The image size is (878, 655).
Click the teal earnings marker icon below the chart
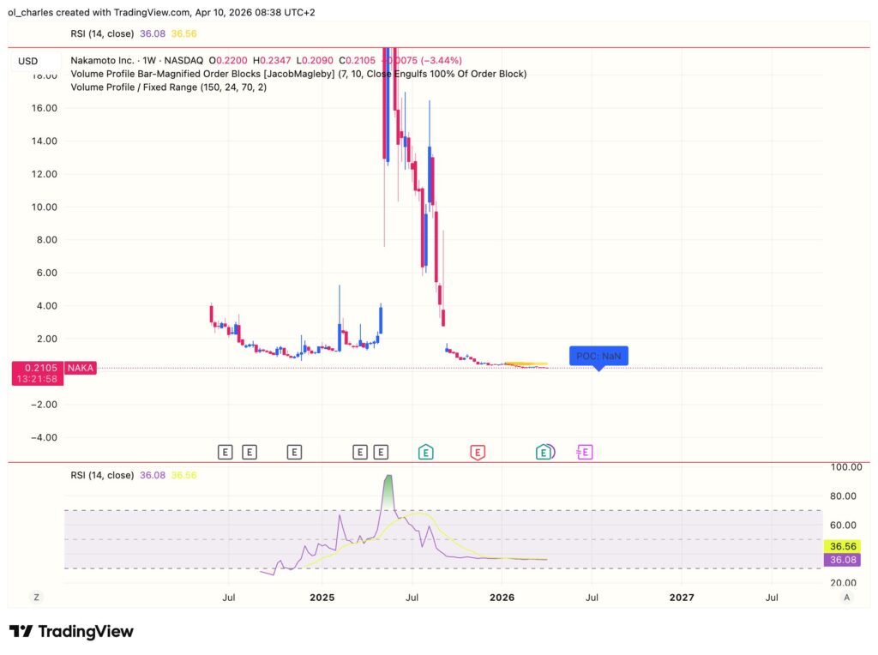424,452
